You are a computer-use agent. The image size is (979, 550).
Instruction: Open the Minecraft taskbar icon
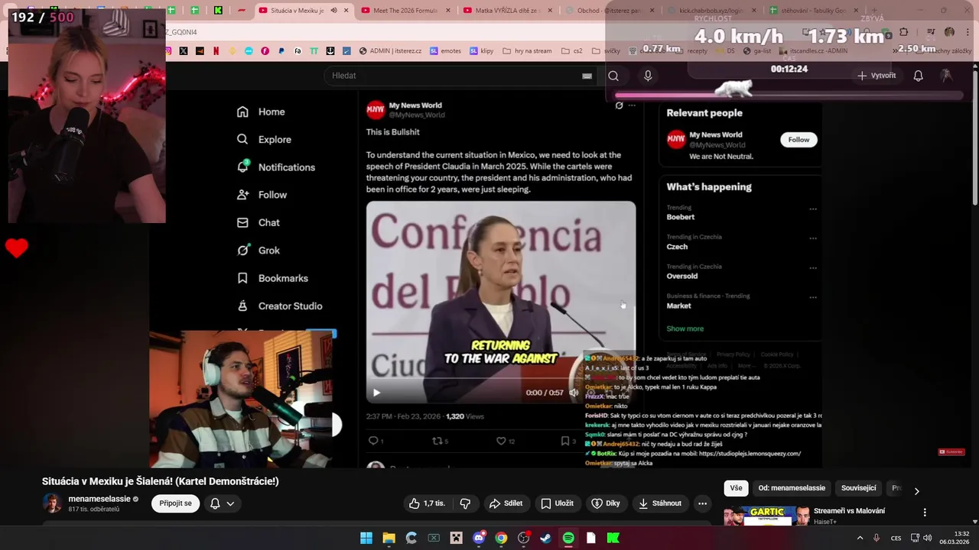(x=456, y=538)
